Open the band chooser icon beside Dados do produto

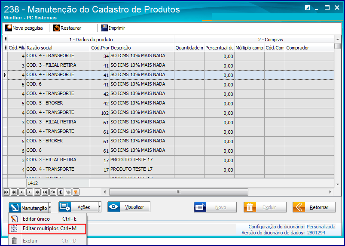pyautogui.click(x=5, y=40)
